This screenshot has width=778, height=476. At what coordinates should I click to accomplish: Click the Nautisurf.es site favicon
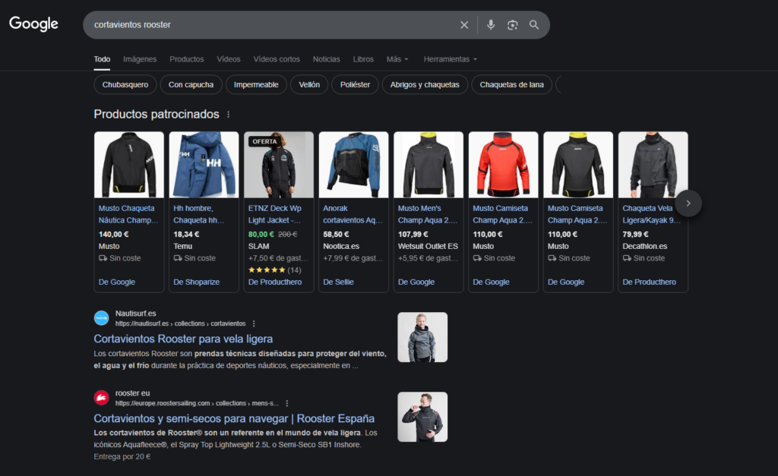[x=101, y=318]
